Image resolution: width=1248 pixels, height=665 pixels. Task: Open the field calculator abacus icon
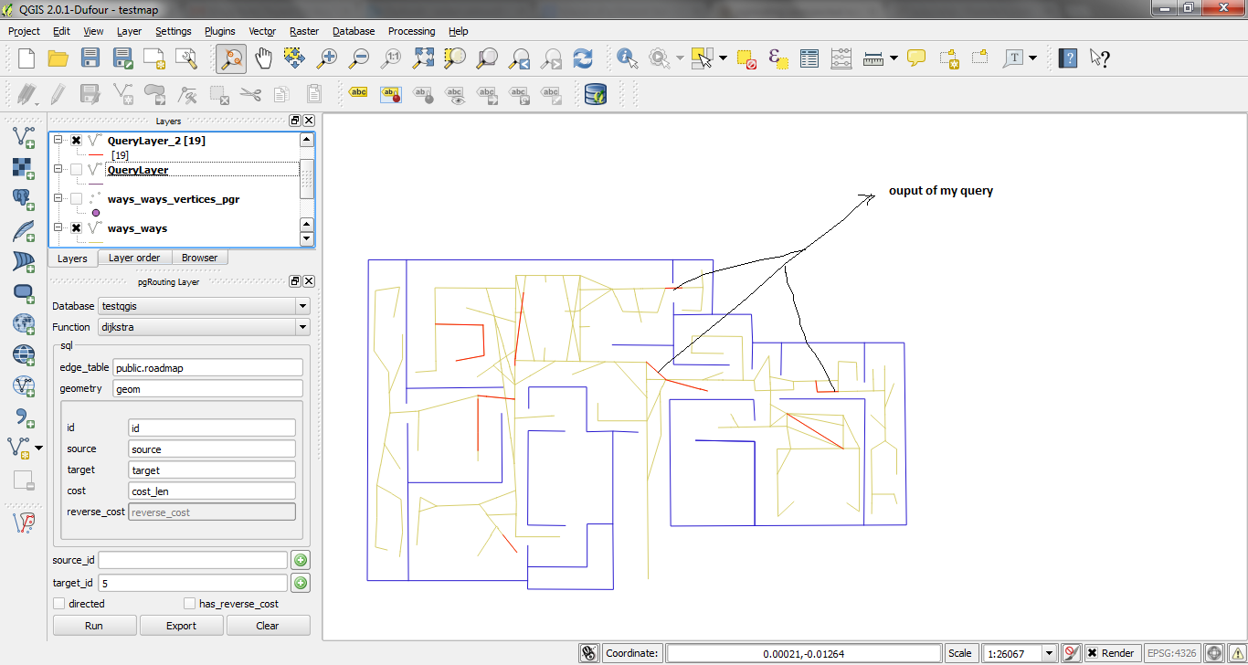coord(841,59)
